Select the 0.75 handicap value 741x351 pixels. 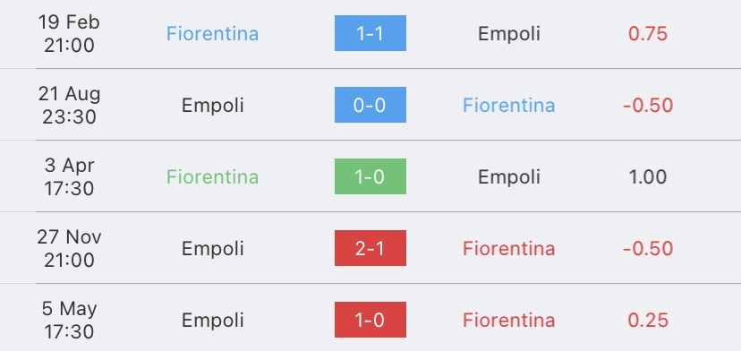pyautogui.click(x=647, y=34)
